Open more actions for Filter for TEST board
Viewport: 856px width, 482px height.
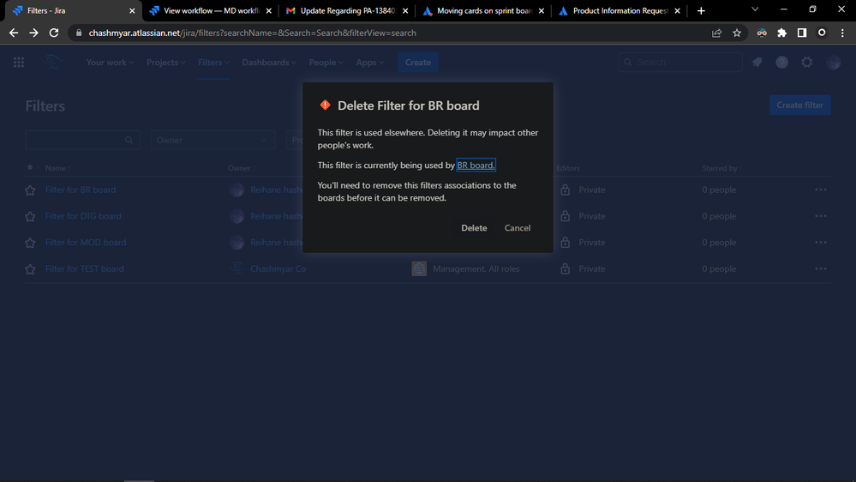point(821,268)
